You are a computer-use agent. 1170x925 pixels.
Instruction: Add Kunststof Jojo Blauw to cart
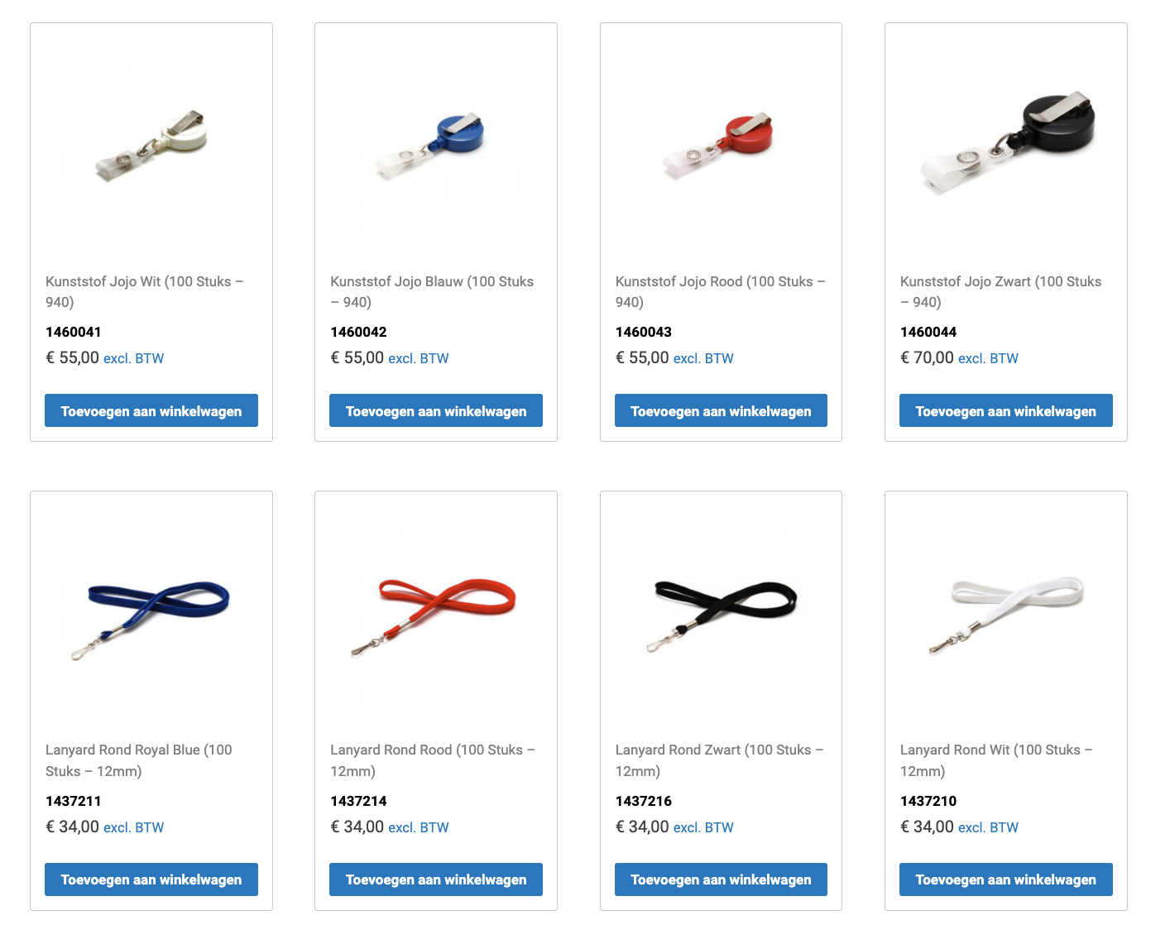click(436, 410)
